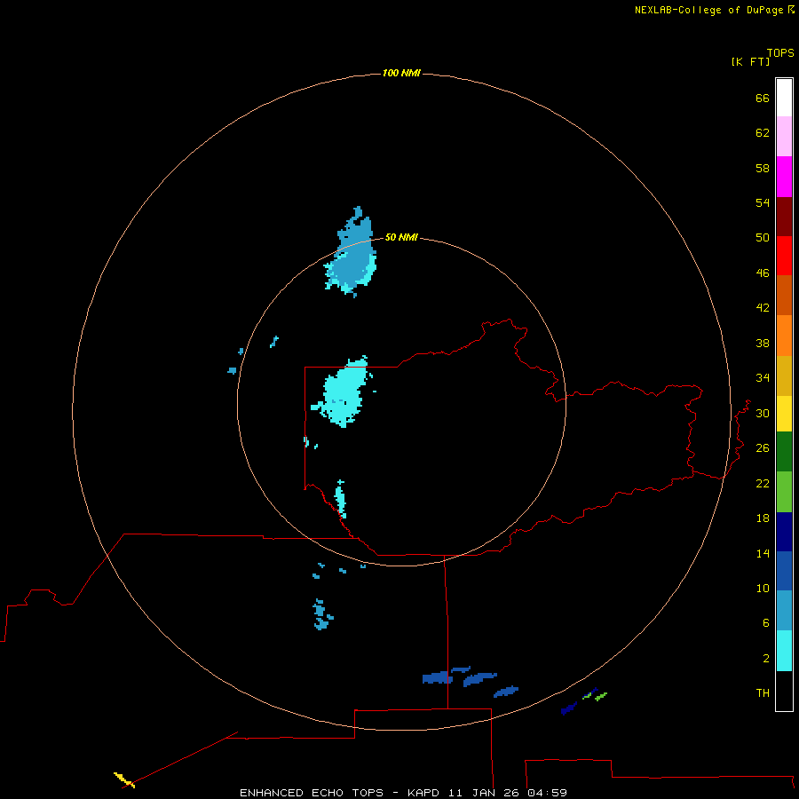Click the light pink legend swatch

(x=784, y=137)
